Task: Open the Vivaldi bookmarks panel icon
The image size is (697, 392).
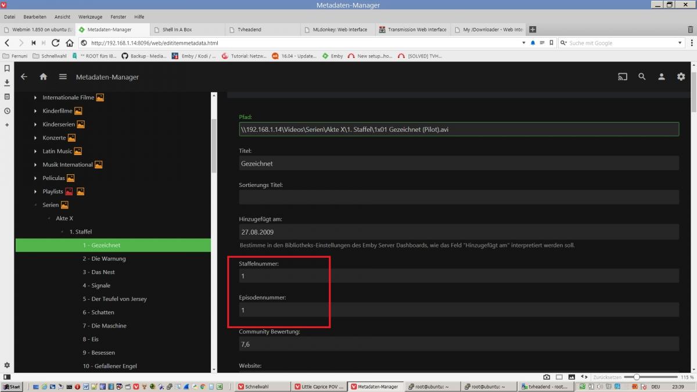Action: [x=7, y=69]
